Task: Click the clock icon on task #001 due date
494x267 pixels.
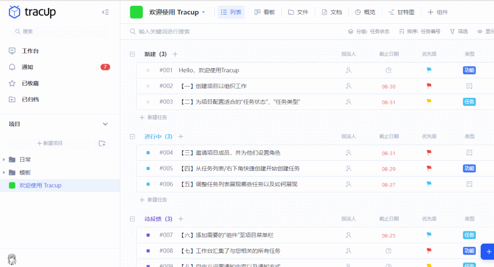Action: pyautogui.click(x=388, y=70)
